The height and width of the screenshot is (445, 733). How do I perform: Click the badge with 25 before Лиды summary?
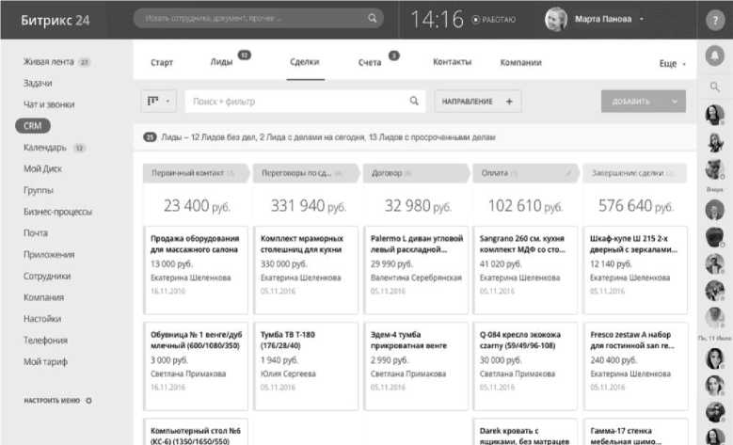[150, 137]
